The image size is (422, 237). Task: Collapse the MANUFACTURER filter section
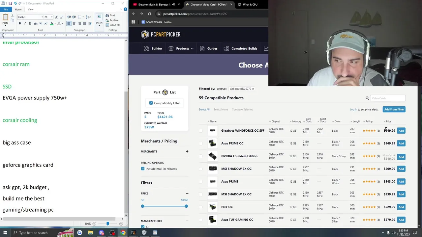click(187, 221)
